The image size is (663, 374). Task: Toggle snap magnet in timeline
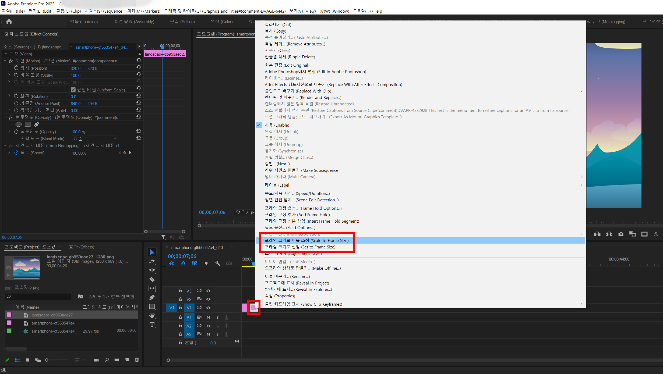point(183,263)
